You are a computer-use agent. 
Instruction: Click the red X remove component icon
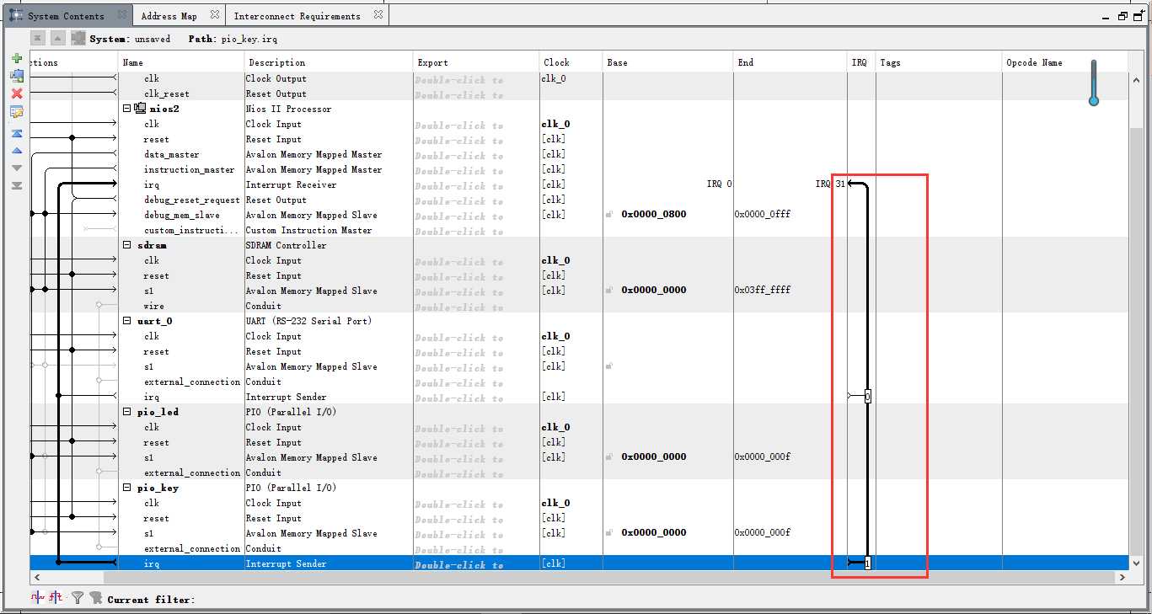[x=17, y=93]
